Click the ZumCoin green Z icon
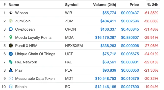164x90 pixels. (x=11, y=21)
